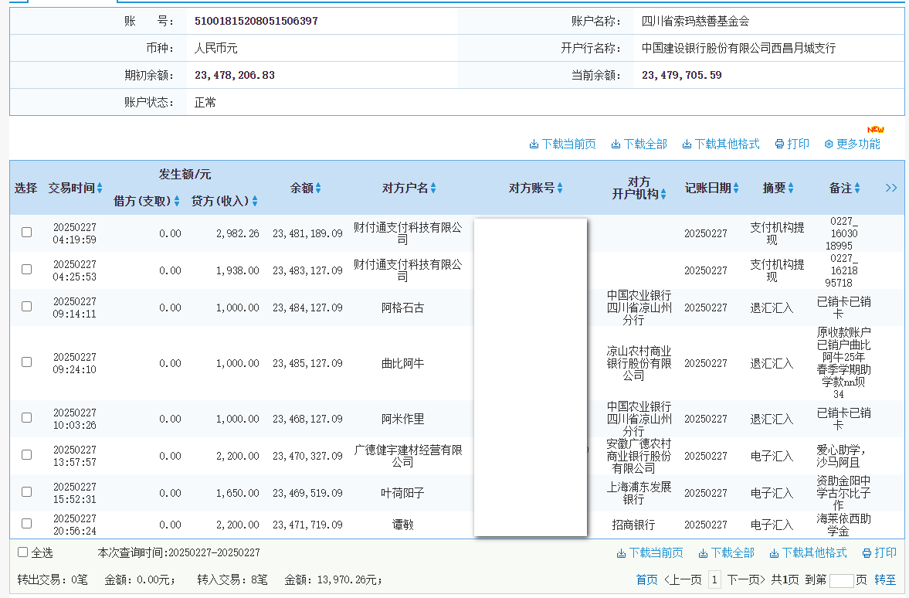Click bottom 下载全部 link
909x598 pixels.
(x=727, y=552)
